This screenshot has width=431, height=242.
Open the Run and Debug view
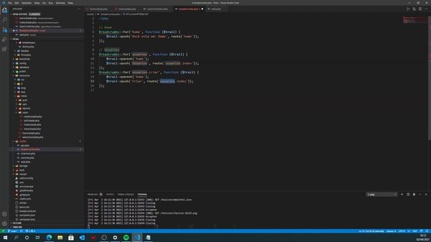5,39
